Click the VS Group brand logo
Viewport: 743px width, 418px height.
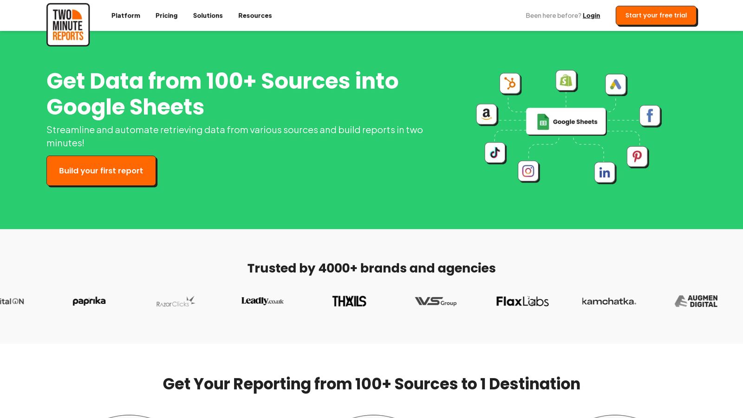(x=436, y=301)
